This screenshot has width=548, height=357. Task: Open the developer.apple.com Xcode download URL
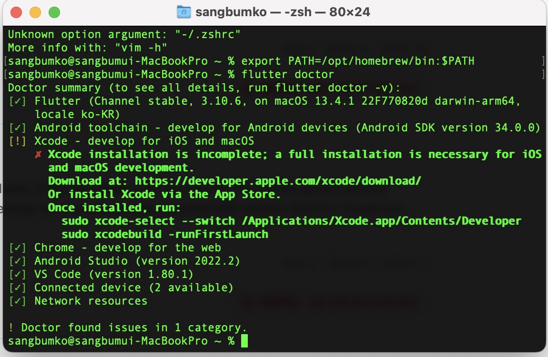(278, 181)
